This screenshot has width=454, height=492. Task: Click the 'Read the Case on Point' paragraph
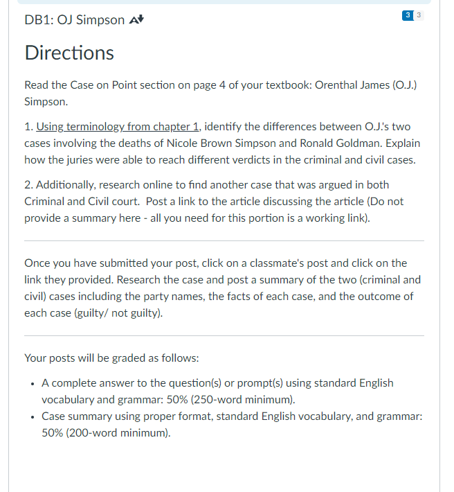tap(221, 93)
